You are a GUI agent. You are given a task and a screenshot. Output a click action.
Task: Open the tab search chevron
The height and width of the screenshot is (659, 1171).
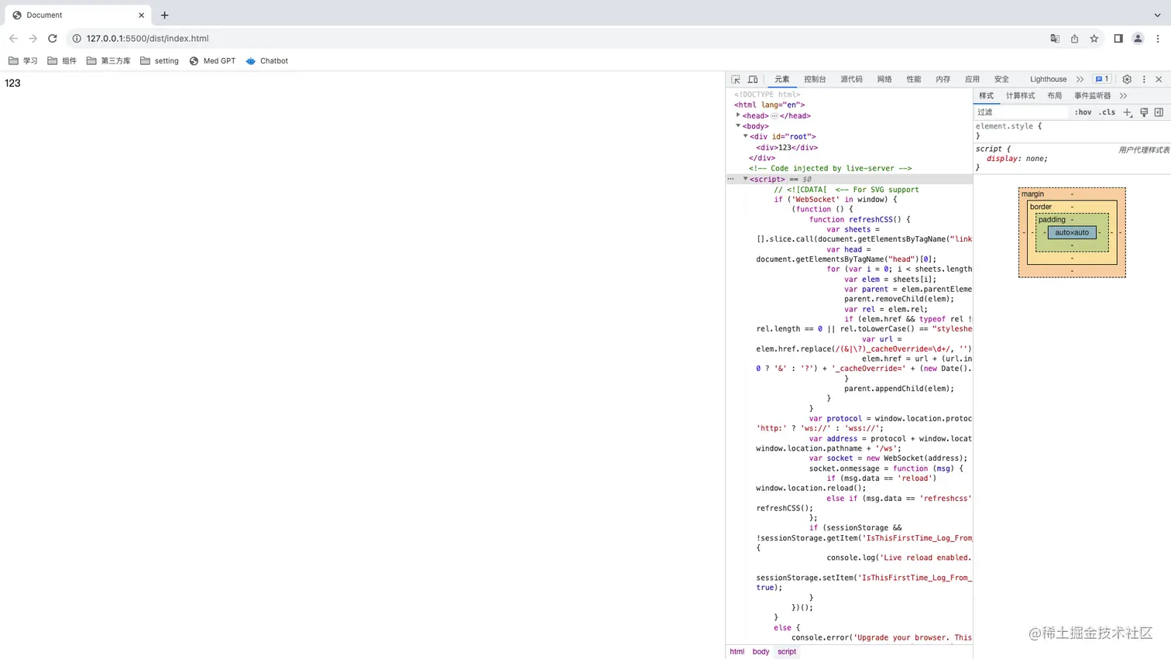click(x=1158, y=15)
